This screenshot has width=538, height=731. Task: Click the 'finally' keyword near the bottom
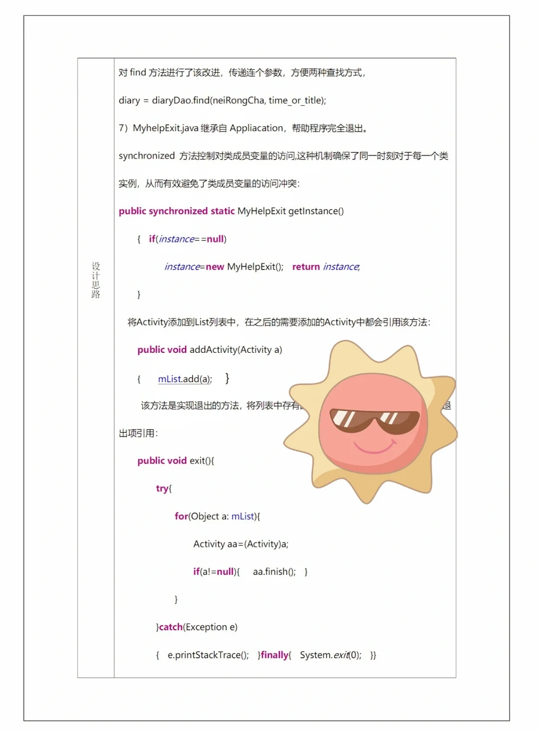273,655
